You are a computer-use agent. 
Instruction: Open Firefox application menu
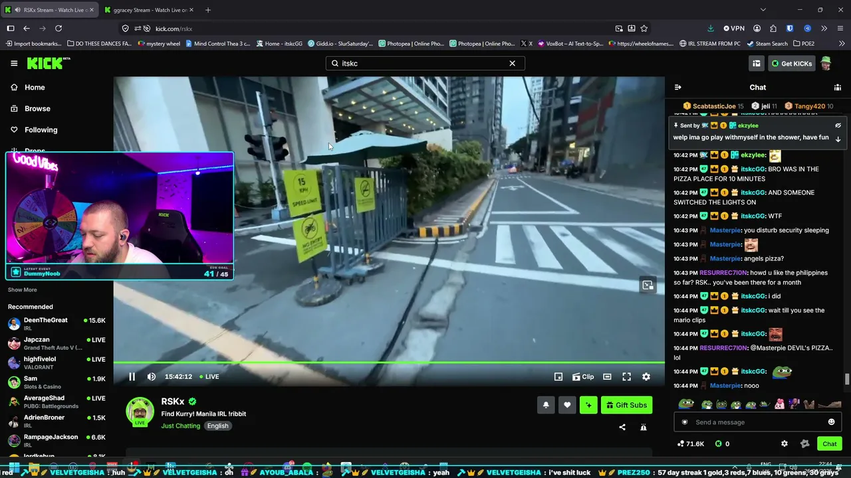click(840, 29)
